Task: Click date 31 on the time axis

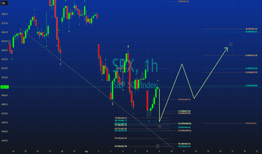Action: (x=74, y=151)
